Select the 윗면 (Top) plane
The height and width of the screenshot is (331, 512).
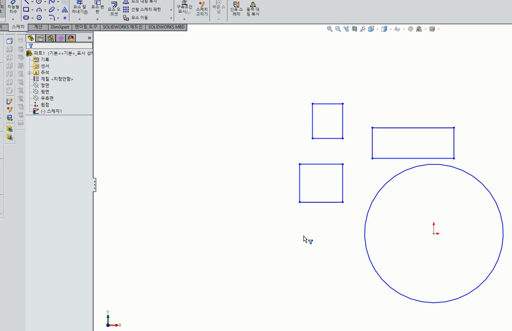pos(41,92)
